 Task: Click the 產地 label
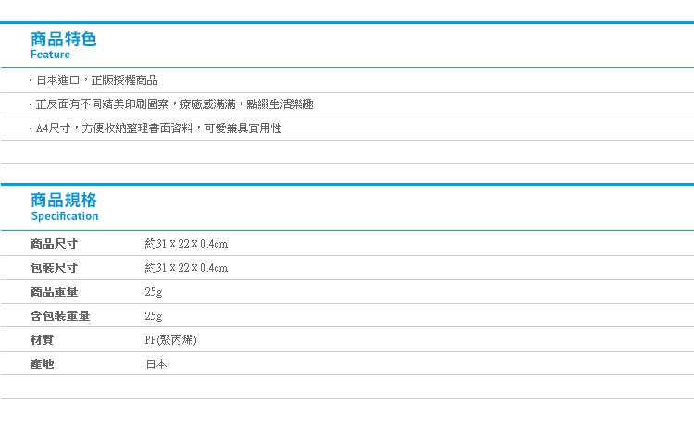tap(42, 364)
